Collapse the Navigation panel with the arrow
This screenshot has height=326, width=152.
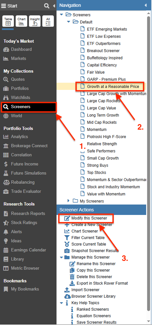146,5
